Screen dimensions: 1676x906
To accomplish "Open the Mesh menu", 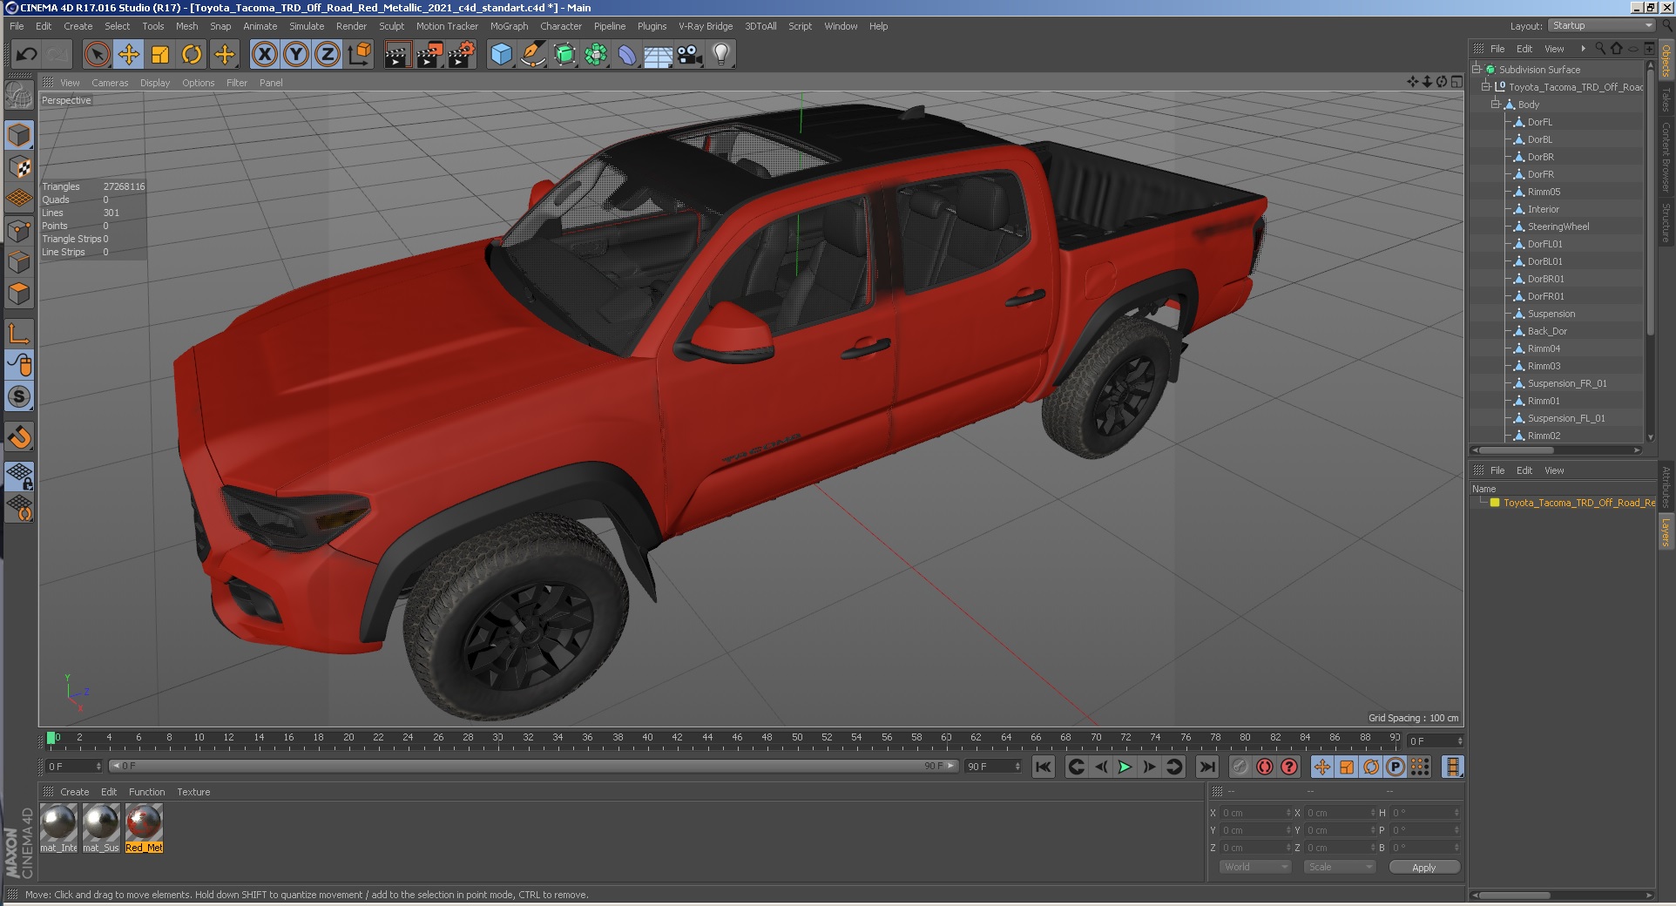I will pos(186,26).
